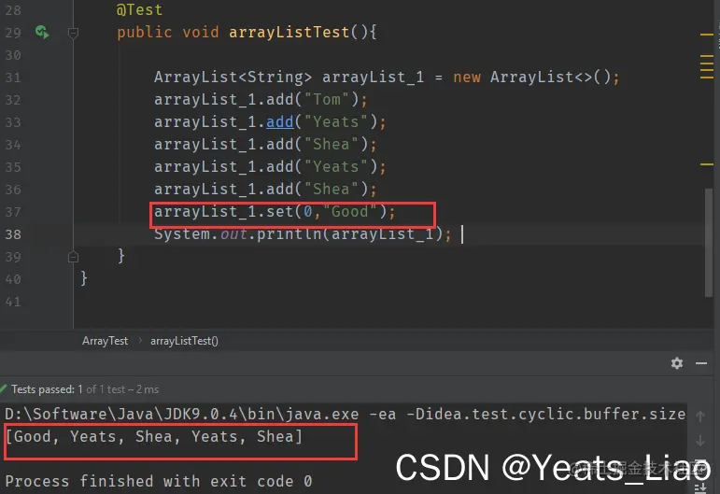Screen dimensions: 720x494
Task: Click the down arrow in console toolbar
Action: [700, 441]
